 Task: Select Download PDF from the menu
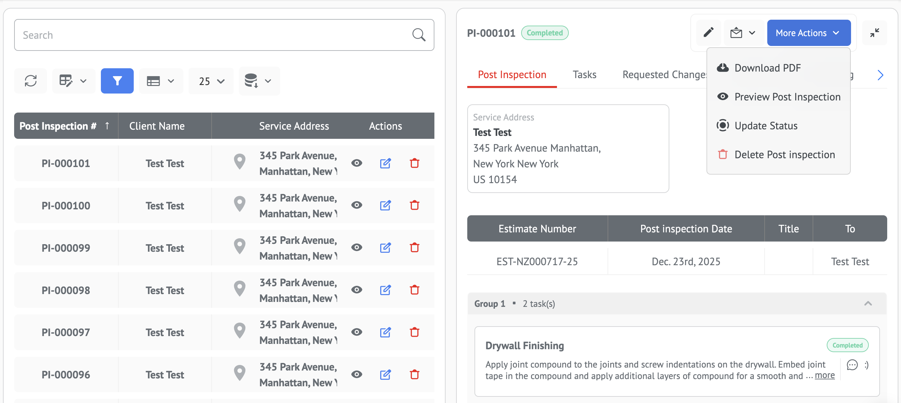pyautogui.click(x=767, y=68)
